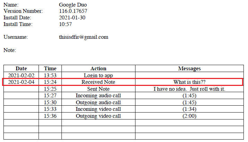Click the Time column header
The width and height of the screenshot is (248, 142).
coord(50,69)
